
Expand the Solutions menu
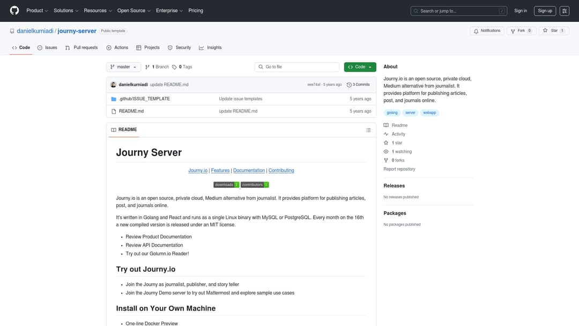(66, 11)
